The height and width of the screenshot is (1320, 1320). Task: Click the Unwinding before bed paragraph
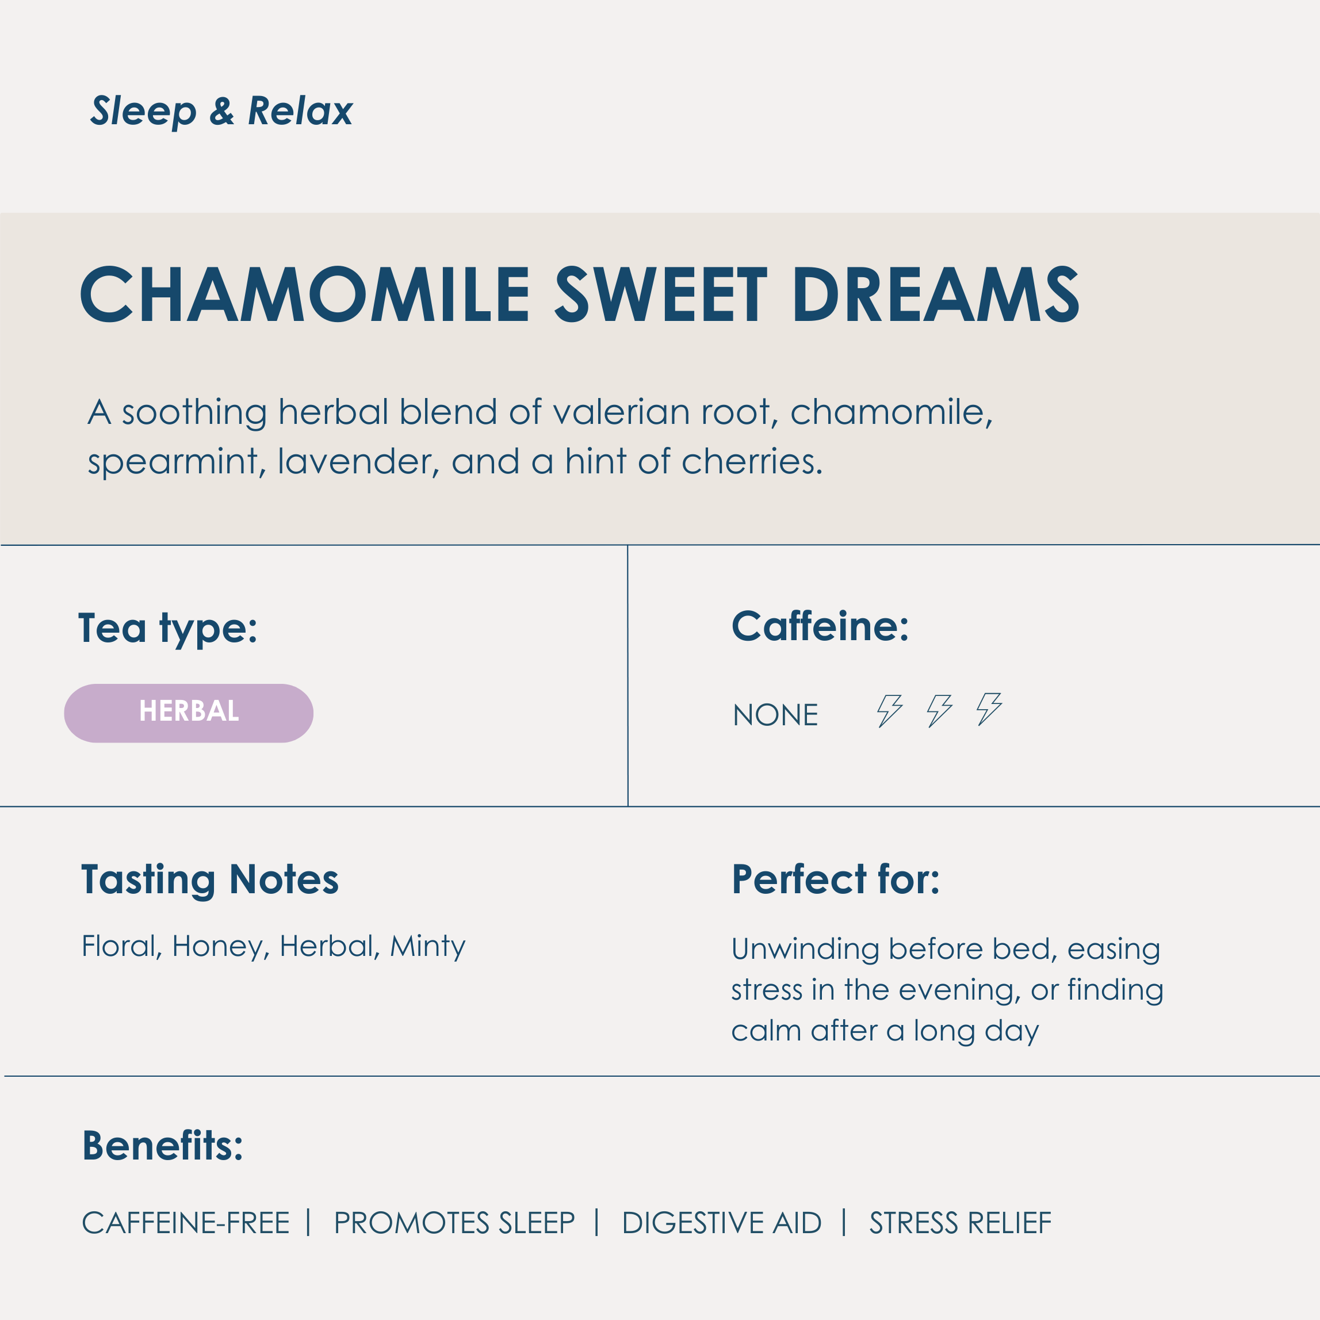coord(947,989)
